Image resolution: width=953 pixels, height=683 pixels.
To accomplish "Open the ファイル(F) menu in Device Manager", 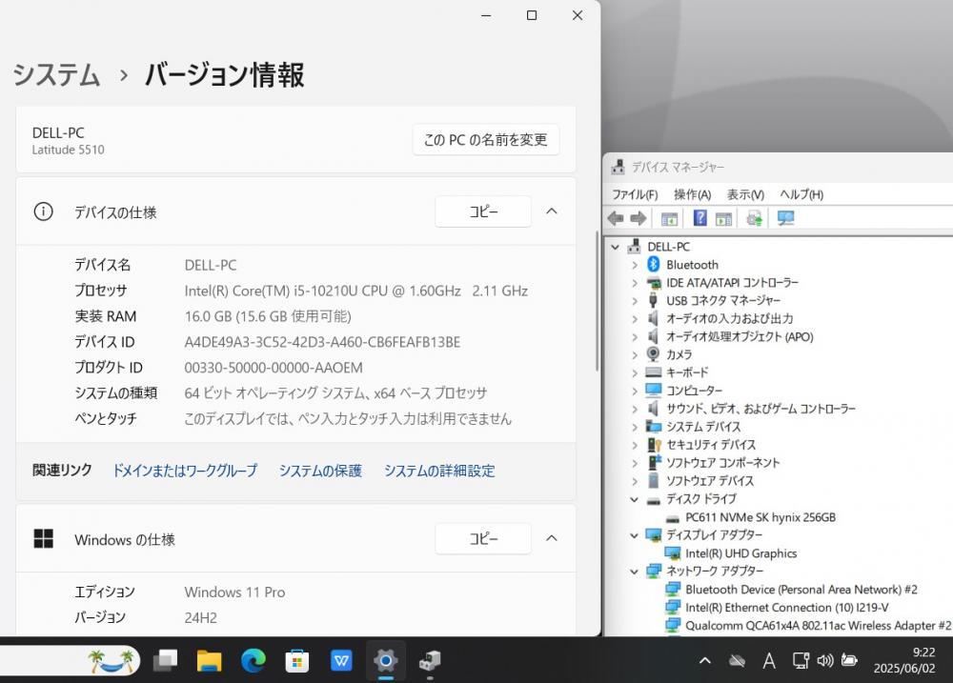I will [635, 194].
